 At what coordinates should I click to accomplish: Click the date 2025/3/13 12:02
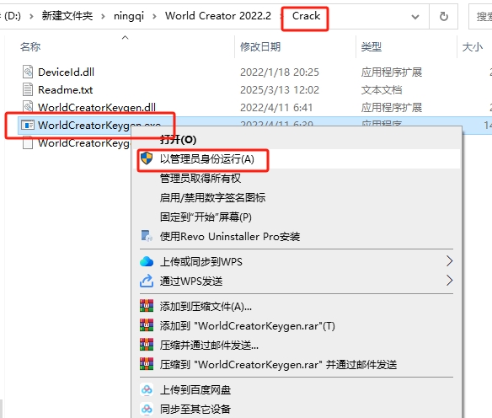coord(280,90)
